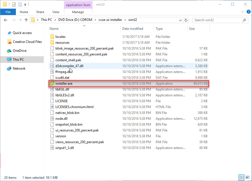252x181 pixels.
Task: Click the LICENSES.chromium.html file icon
Action: tap(52, 107)
